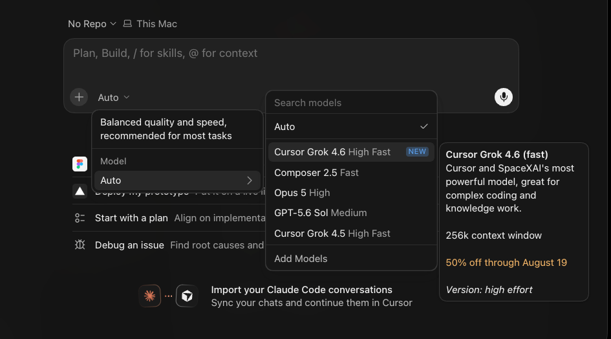Screen dimensions: 611x339
Task: Click the checkmark on the Auto model row
Action: (x=424, y=126)
